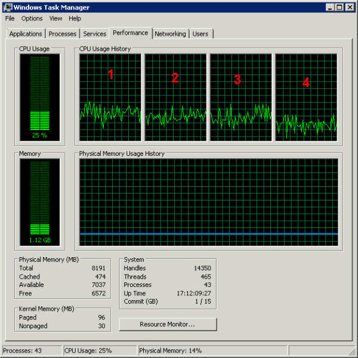Click the third CPU usage history graph
Viewport: 358px width, 358px height.
point(241,97)
